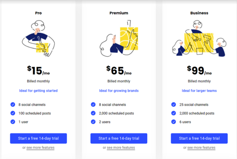Click checkmark next to Business's 2,000 scheduled posts

pos(174,113)
